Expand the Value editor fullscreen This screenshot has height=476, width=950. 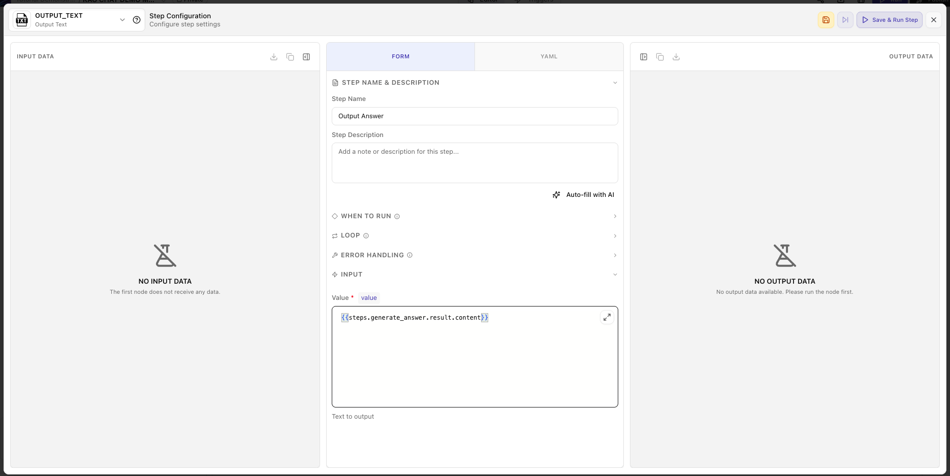(x=607, y=318)
